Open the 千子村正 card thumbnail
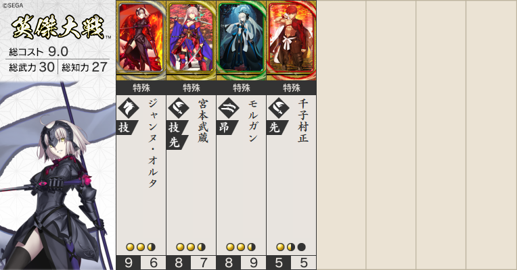The height and width of the screenshot is (270, 517). [292, 40]
